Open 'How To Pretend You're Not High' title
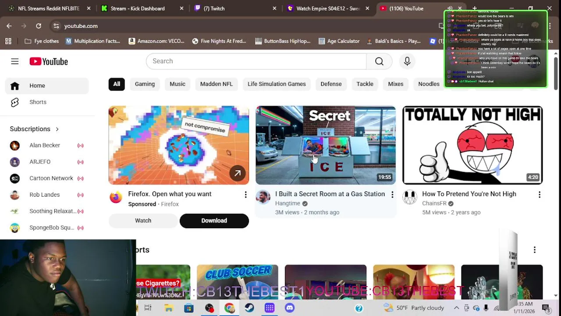Screen dimensions: 561x316 [x=469, y=194]
